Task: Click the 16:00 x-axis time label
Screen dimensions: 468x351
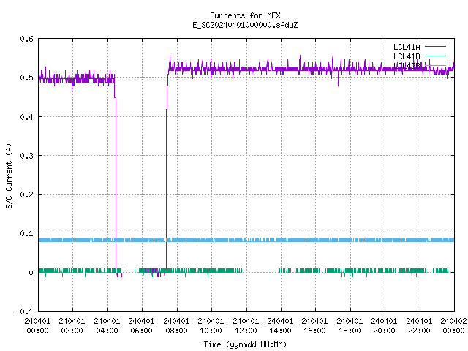Action: click(315, 331)
